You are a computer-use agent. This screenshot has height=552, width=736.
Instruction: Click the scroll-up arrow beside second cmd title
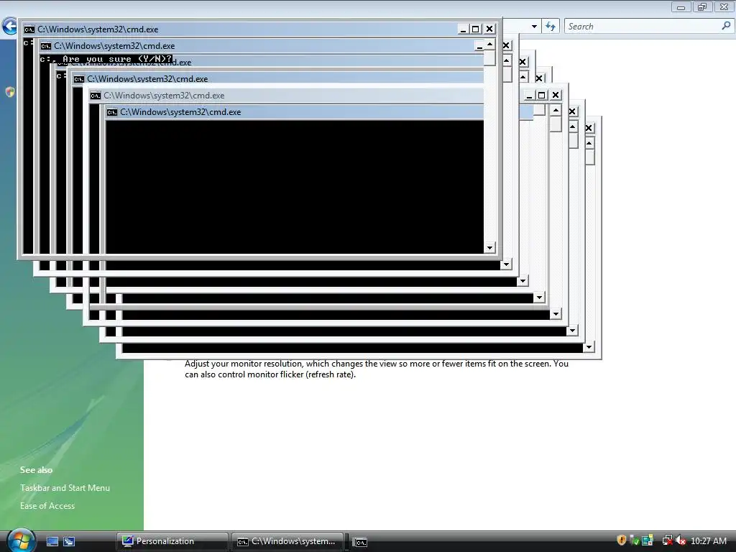tap(489, 44)
